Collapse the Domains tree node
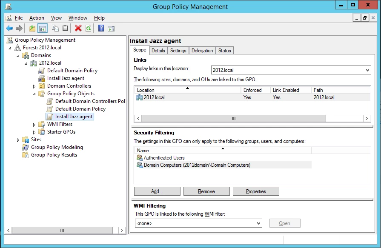381x248 pixels. [18, 56]
